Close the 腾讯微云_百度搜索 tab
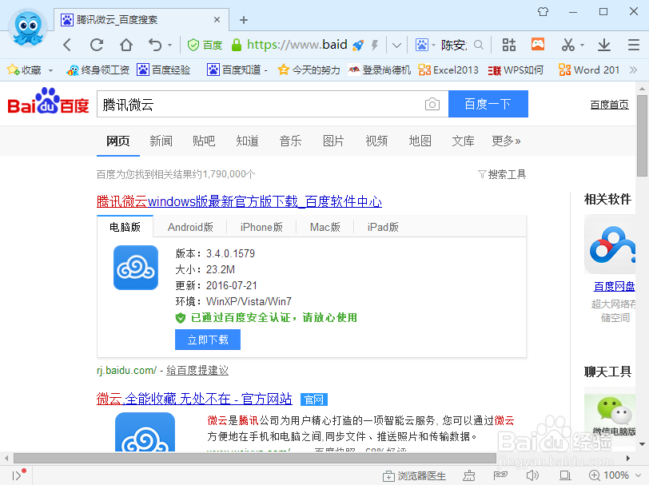This screenshot has width=649, height=485. 217,19
